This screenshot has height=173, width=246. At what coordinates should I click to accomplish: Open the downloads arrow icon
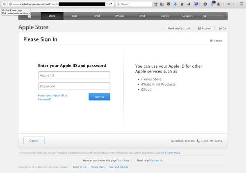175,4
